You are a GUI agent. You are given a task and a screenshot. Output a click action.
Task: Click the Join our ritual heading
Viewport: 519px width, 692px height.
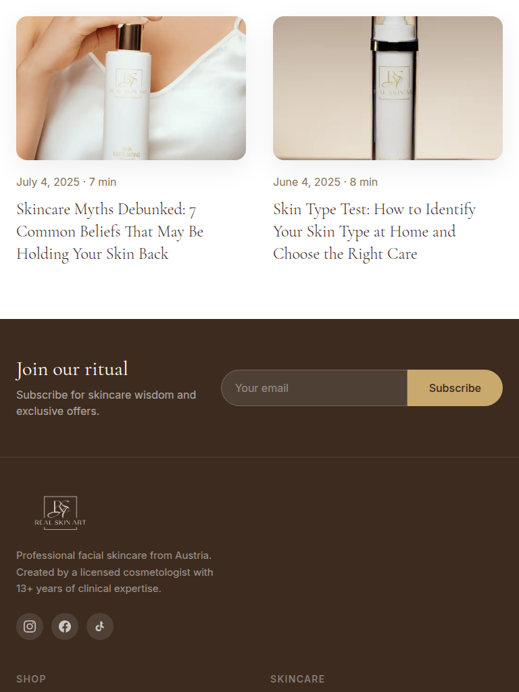[72, 369]
